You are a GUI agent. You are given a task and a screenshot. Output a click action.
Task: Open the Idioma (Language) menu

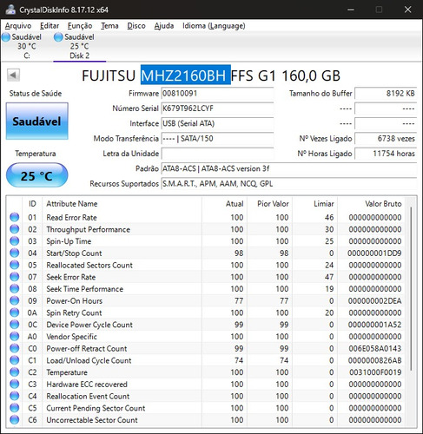point(214,26)
